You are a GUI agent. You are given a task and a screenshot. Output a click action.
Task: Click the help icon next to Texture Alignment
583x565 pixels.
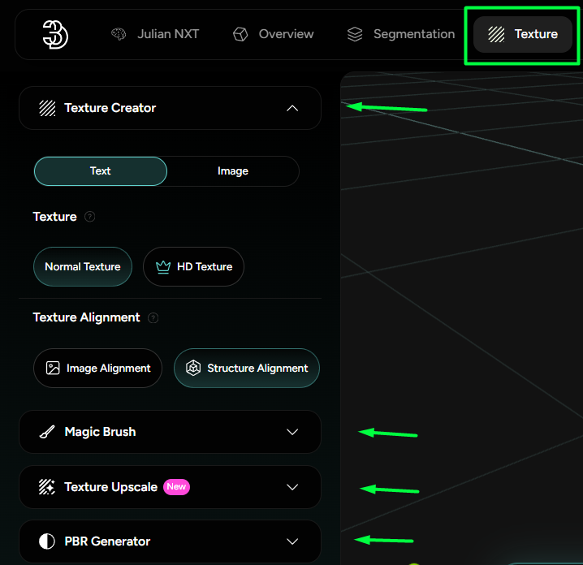(x=153, y=318)
